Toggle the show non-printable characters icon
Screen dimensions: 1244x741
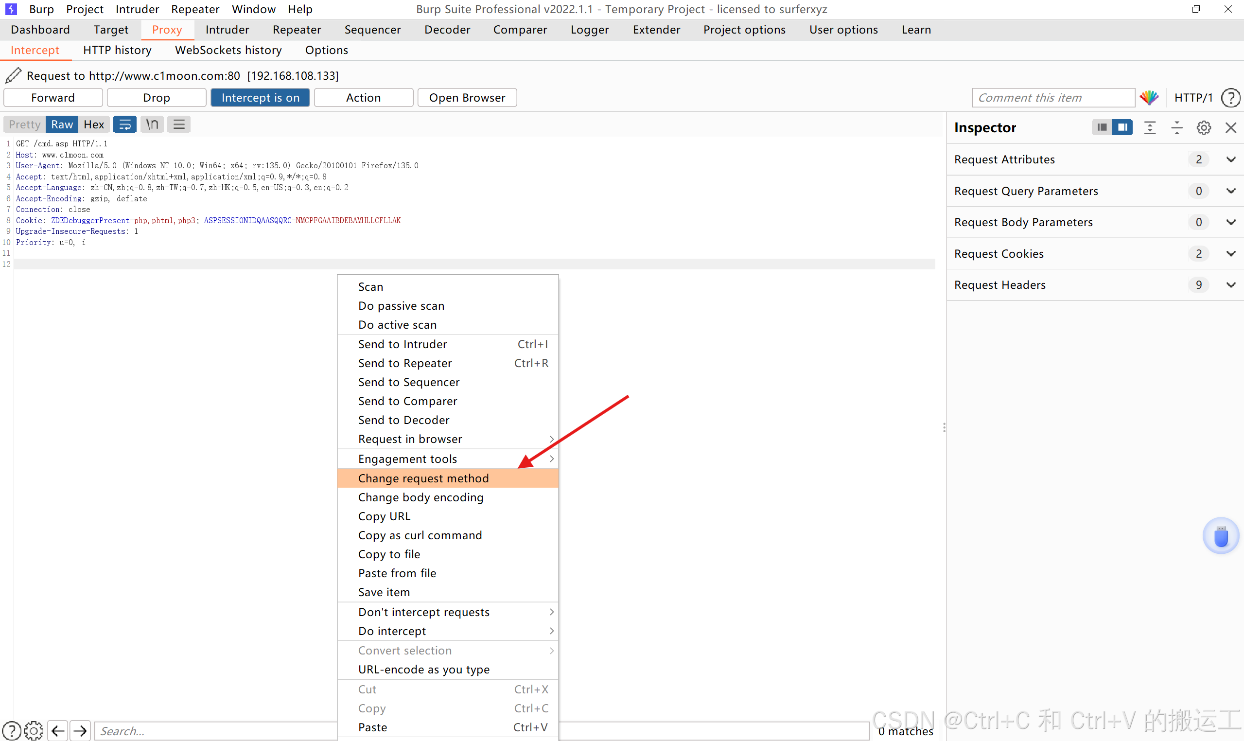tap(152, 124)
